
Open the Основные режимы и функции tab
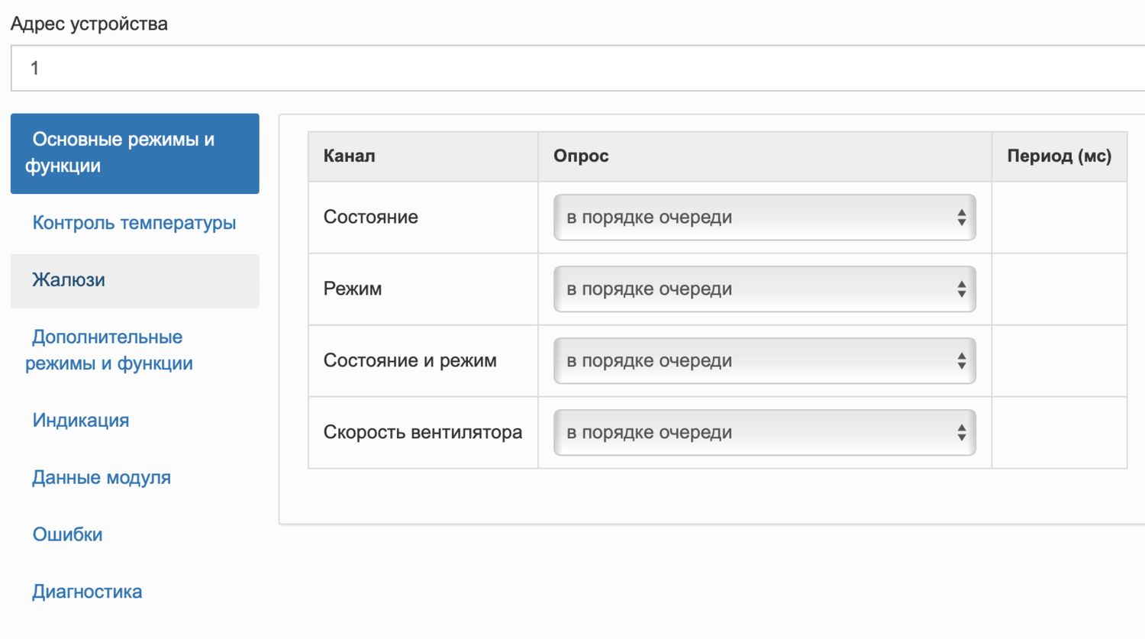point(135,153)
